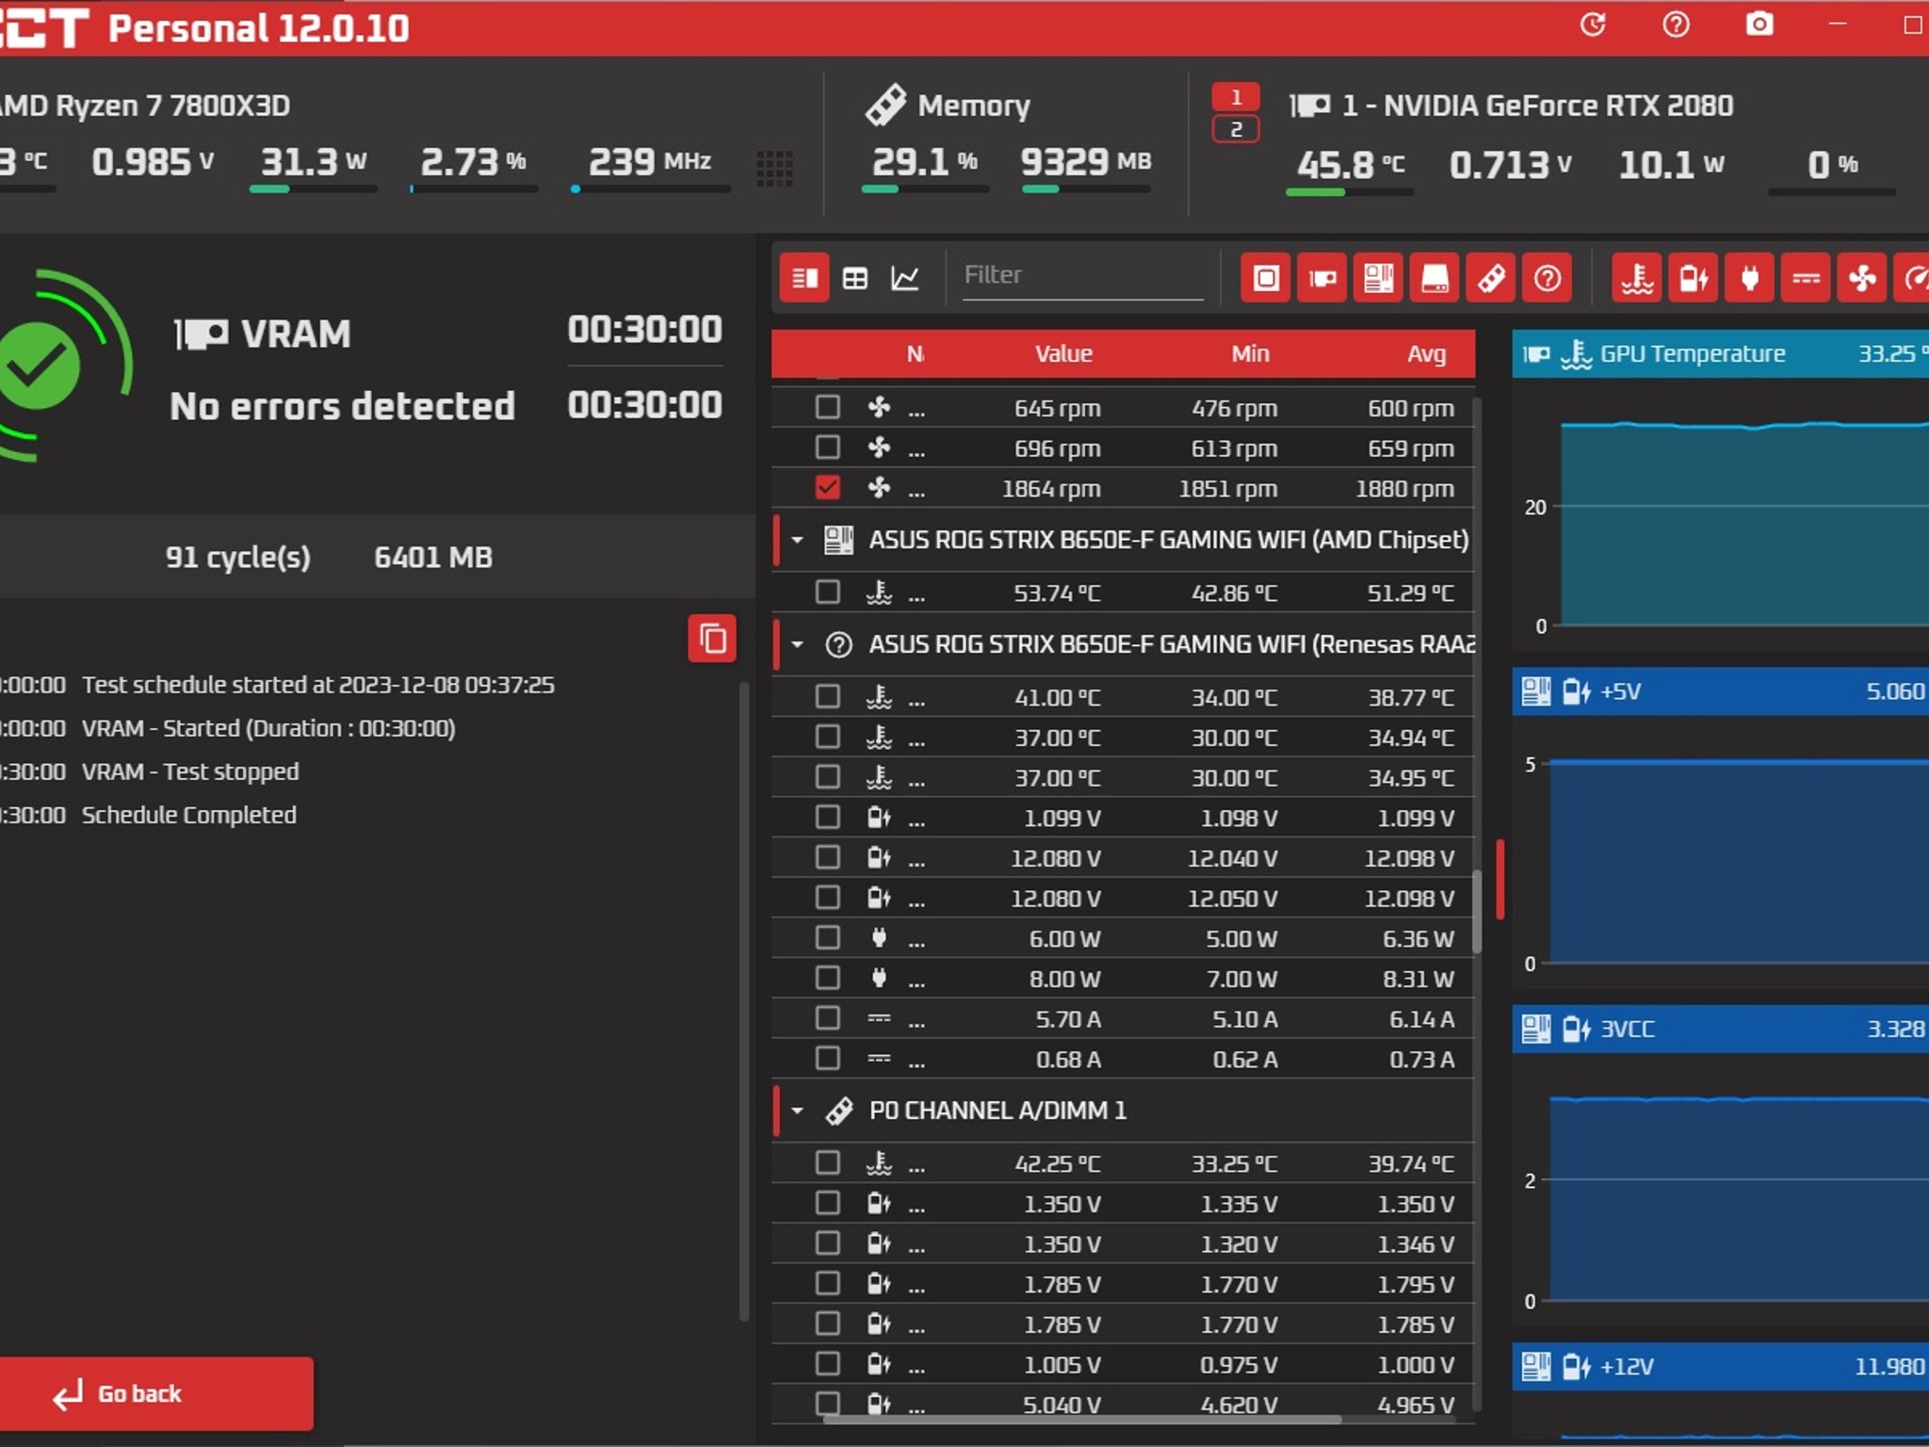
Task: Collapse the ASUS ROG STRIX (AMD Chipset) group
Action: point(798,540)
